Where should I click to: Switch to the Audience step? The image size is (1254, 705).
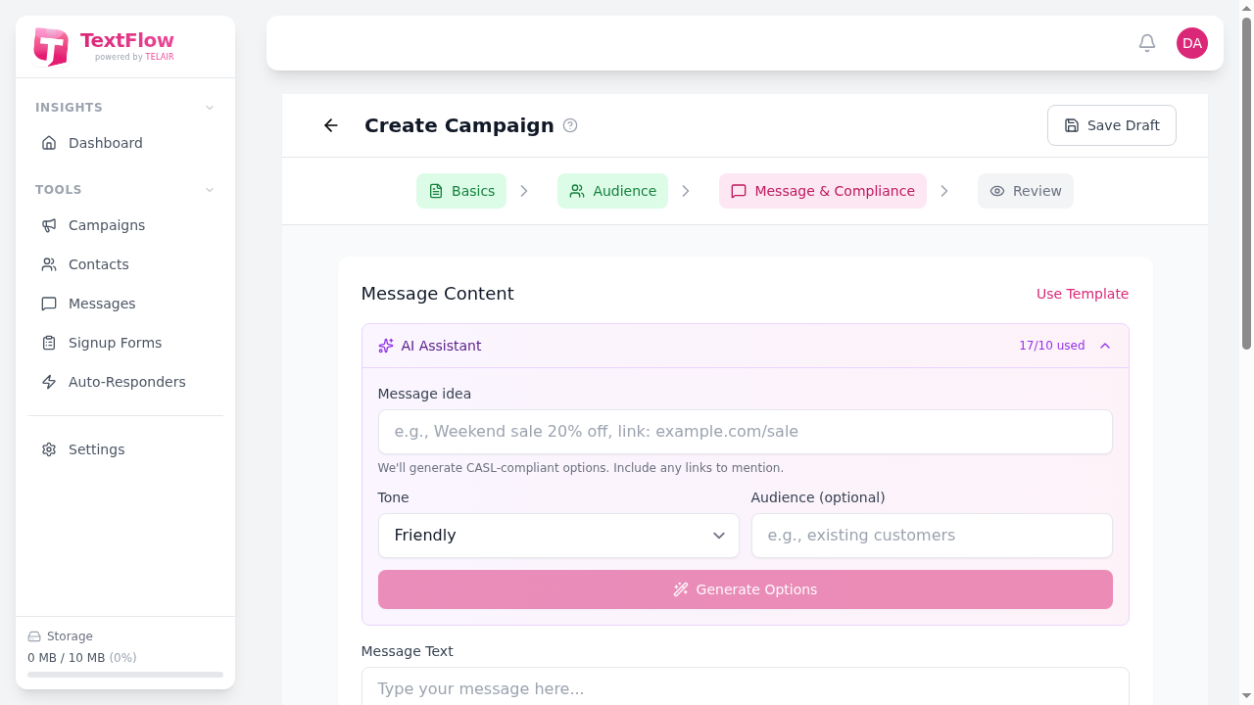point(612,191)
